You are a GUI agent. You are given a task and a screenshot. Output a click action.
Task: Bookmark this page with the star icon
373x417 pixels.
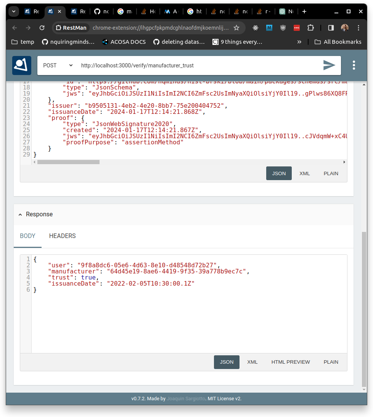pyautogui.click(x=236, y=28)
